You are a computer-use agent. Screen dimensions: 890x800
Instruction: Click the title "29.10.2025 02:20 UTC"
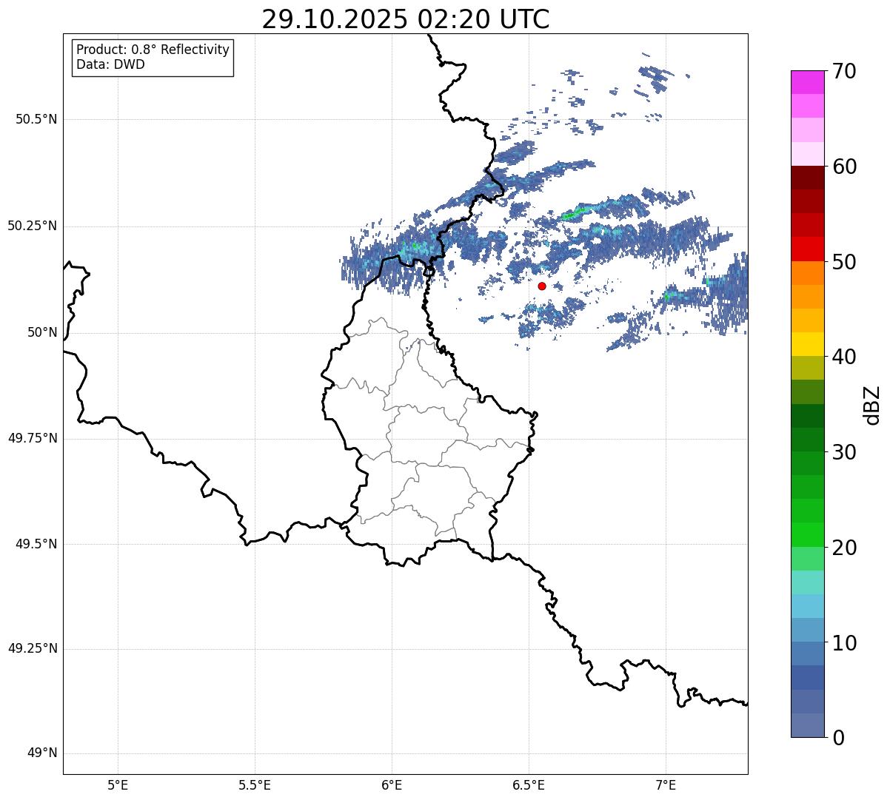pos(406,19)
